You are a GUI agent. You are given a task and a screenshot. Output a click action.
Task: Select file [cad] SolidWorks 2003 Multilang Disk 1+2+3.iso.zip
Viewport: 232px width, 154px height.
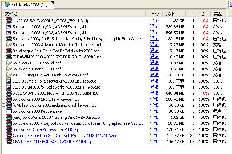tap(56, 117)
